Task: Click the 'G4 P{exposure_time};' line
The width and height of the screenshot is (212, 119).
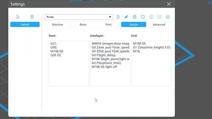Action: point(107,63)
